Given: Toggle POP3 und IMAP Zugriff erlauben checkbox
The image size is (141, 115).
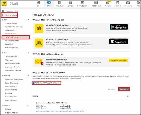Looking at the screenshot, I should pyautogui.click(x=33, y=83).
